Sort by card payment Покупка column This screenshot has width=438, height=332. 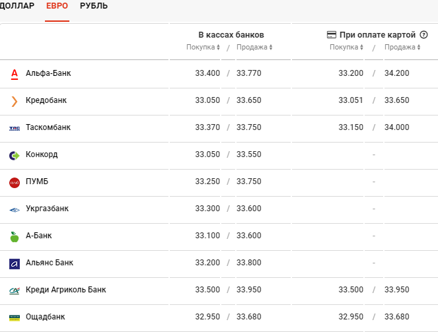pos(347,48)
